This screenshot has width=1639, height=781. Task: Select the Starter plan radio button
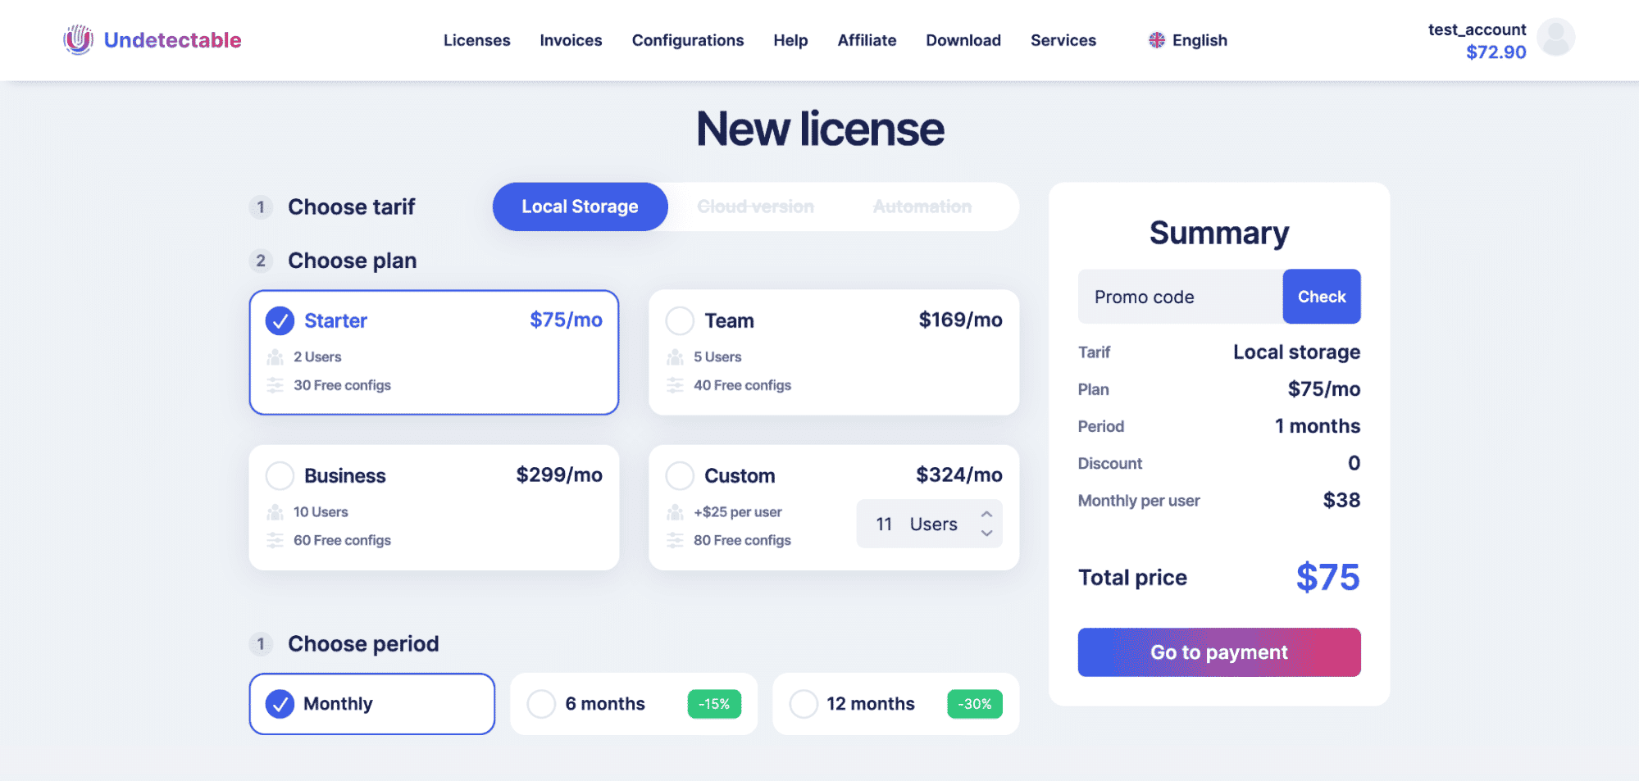(280, 321)
